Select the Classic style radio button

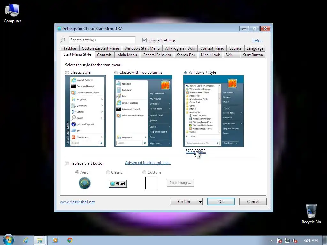click(67, 72)
